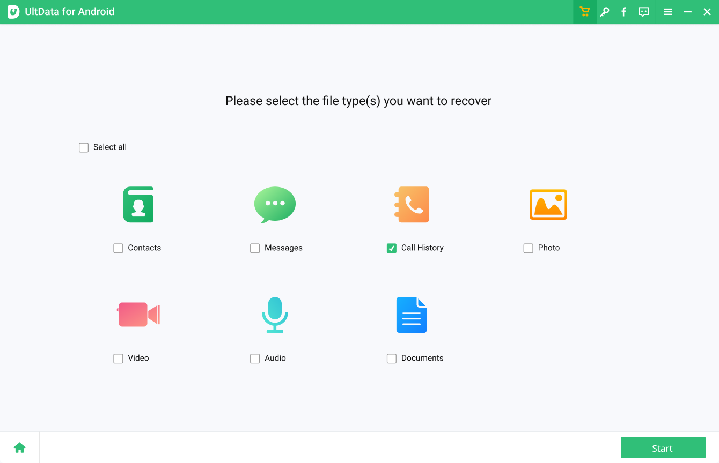Click the green Messages chat bubble icon

(x=275, y=204)
